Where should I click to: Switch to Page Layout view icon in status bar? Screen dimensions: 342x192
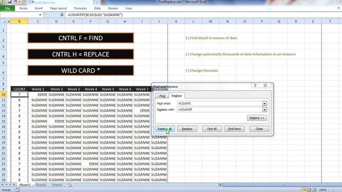coord(309,190)
